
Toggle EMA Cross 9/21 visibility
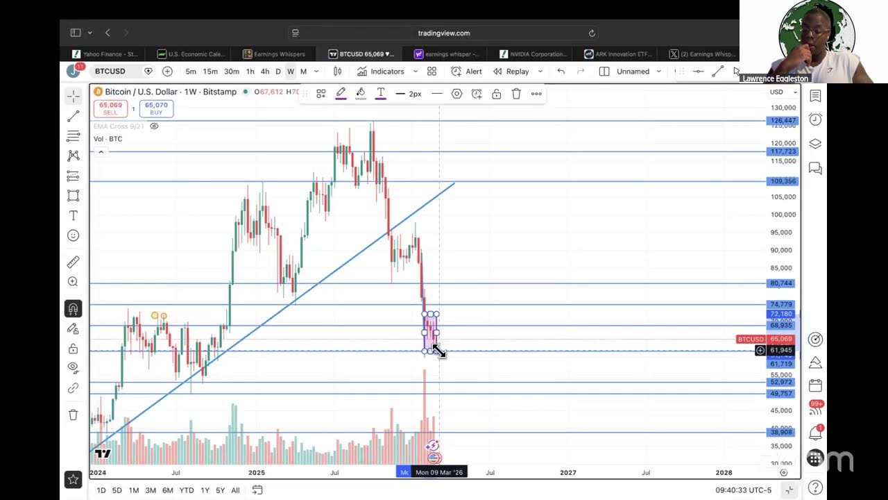pyautogui.click(x=154, y=126)
